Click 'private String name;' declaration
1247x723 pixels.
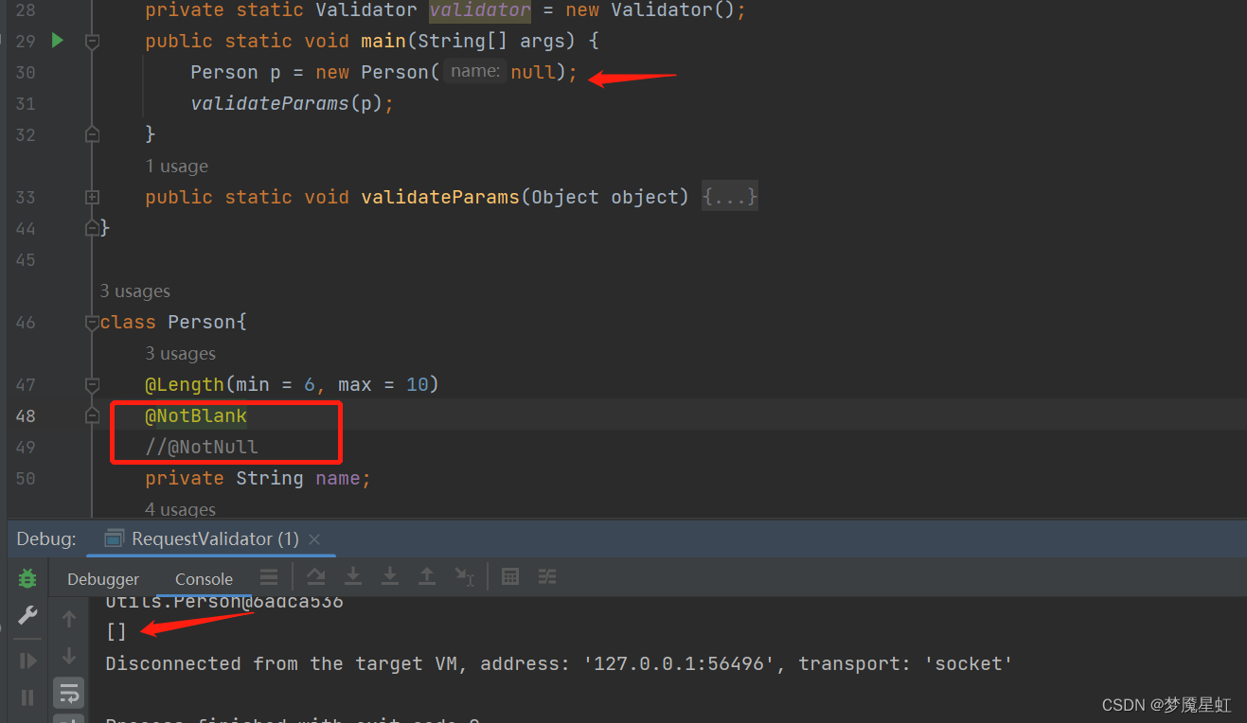(258, 478)
